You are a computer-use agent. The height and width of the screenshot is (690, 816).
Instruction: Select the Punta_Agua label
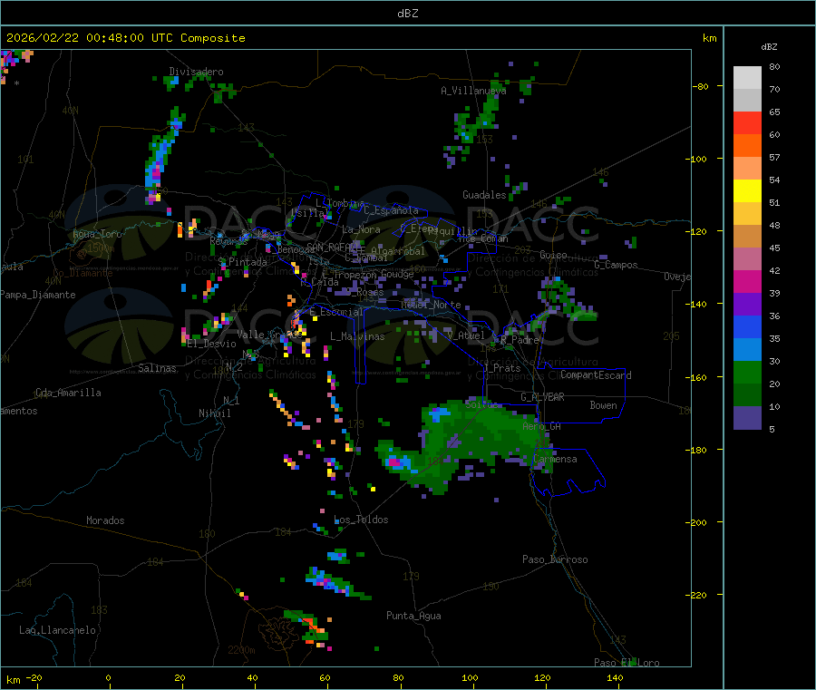(413, 616)
